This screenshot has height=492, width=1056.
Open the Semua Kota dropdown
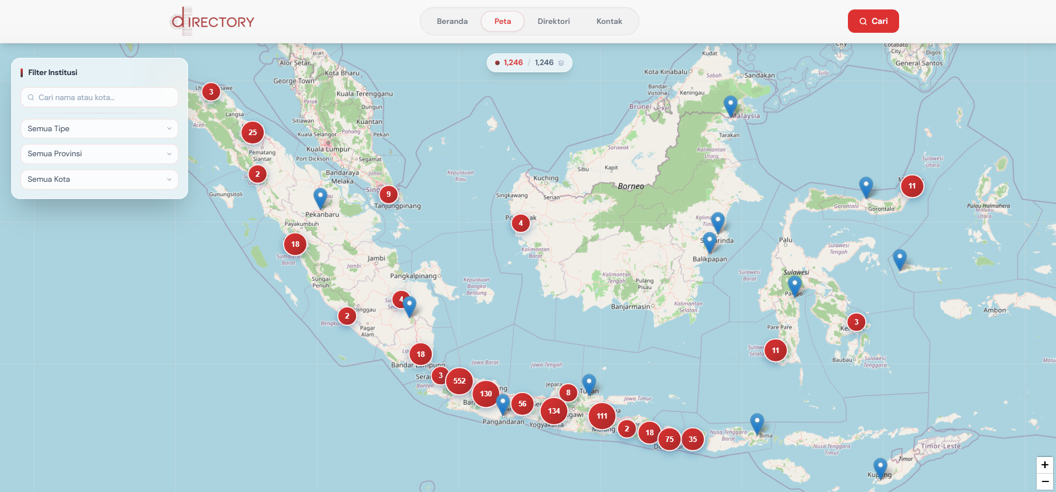pos(100,180)
